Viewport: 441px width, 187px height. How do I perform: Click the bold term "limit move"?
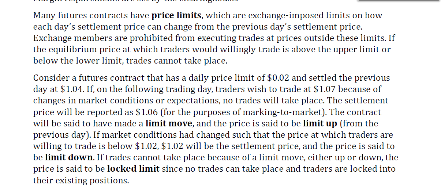(169, 123)
